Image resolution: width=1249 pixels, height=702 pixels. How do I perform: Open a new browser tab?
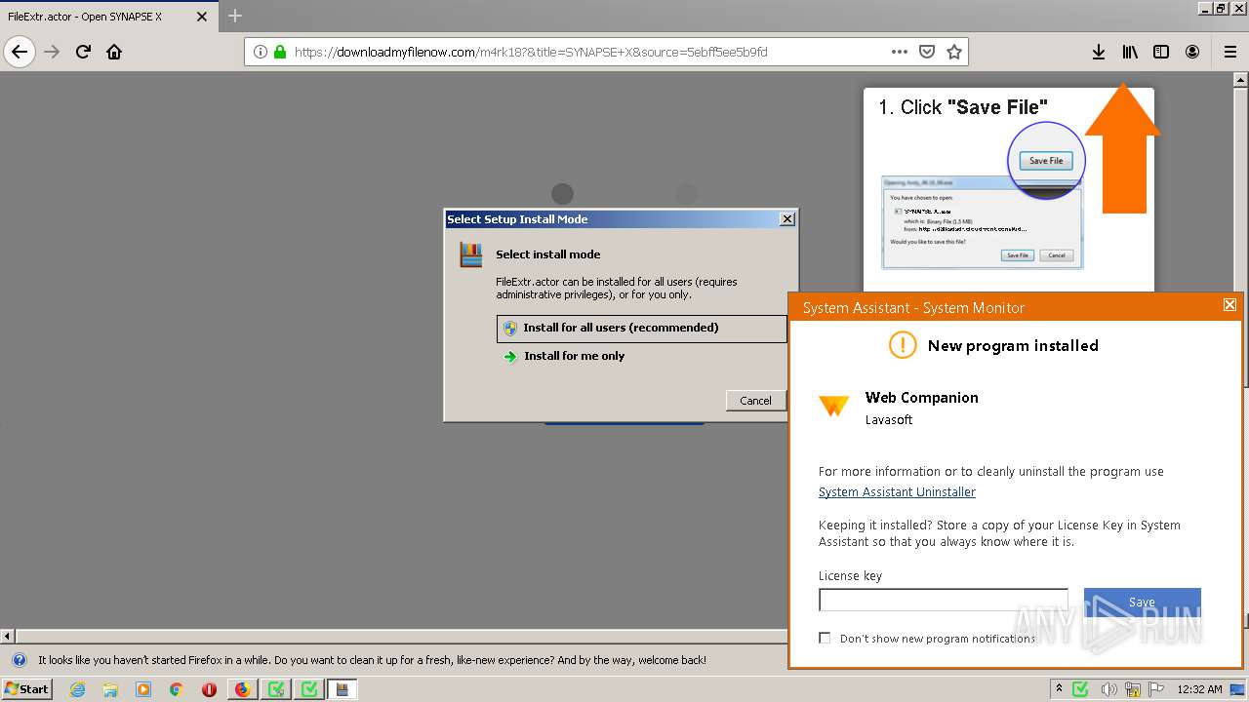coord(235,16)
